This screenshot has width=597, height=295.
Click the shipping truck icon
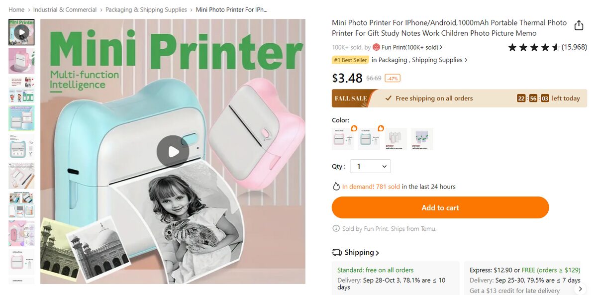click(x=337, y=253)
